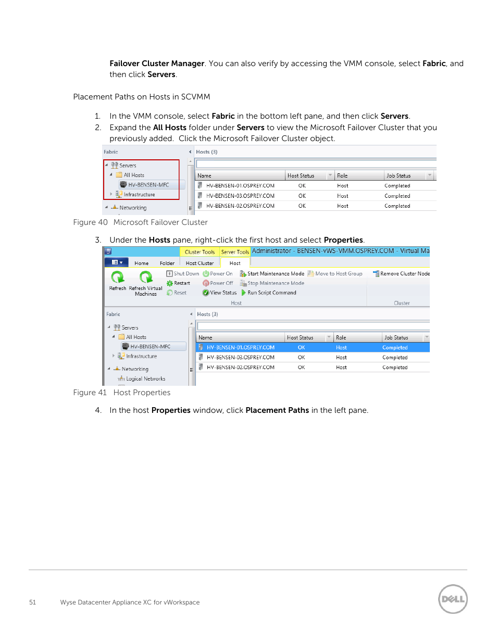Select HV-BENSEN-02.OSPREY.COM row in Figure 40
This screenshot has height=643, width=497.
pos(316,206)
